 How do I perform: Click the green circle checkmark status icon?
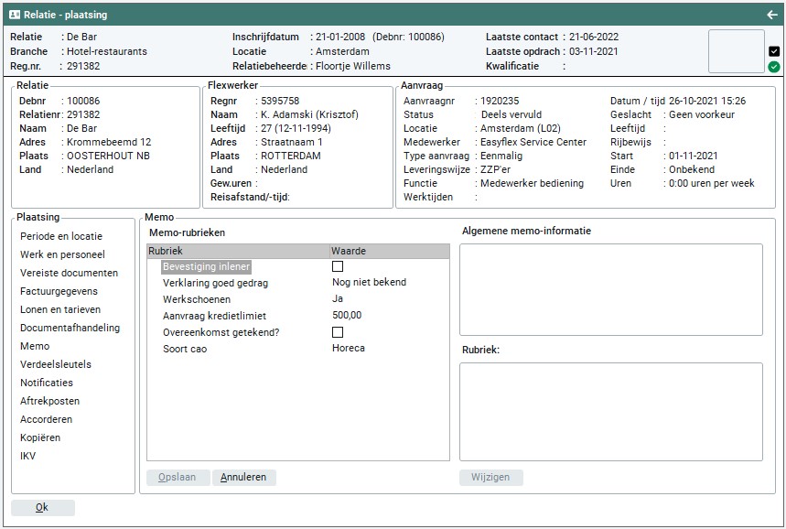774,67
